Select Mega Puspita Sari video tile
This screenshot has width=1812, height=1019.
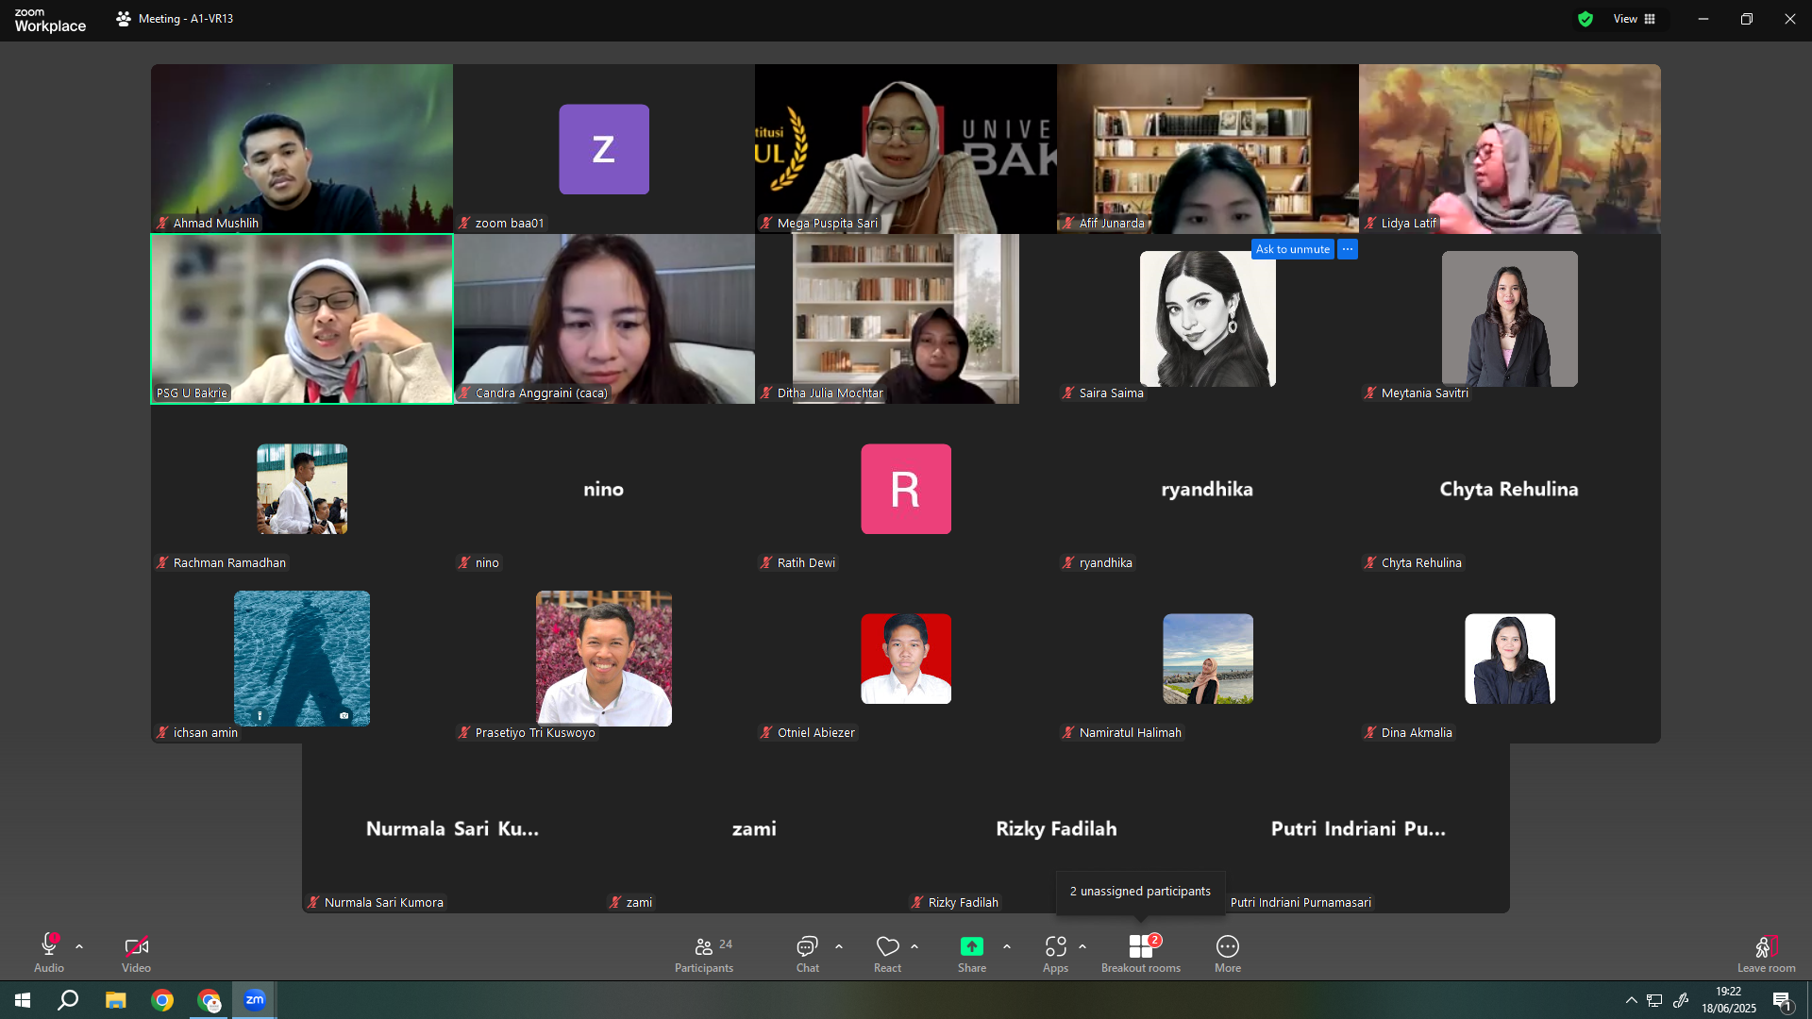coord(906,149)
